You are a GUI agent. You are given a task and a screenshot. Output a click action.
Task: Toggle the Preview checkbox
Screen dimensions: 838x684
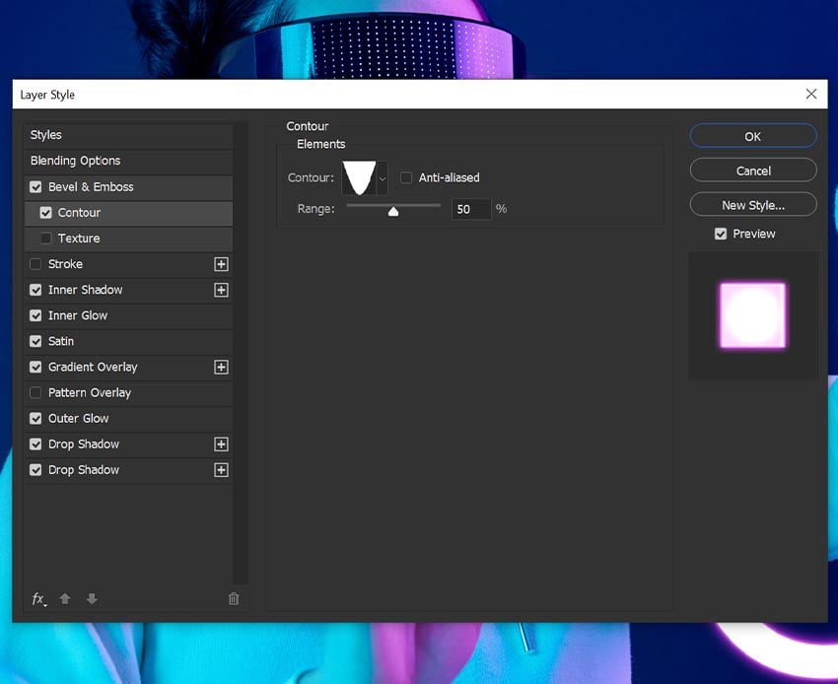click(x=721, y=234)
